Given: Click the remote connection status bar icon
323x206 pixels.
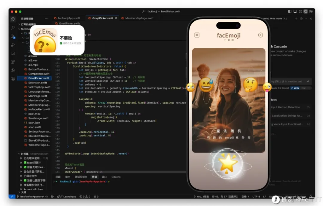Looking at the screenshot, I should [x=12, y=197].
